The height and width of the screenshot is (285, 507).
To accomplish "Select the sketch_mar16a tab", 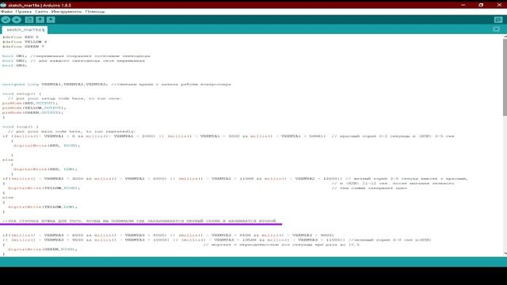I will point(25,30).
